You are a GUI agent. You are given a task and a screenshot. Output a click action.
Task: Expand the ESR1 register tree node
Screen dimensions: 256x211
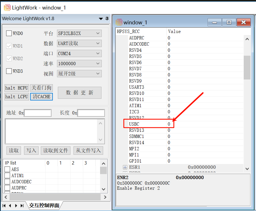125,167
